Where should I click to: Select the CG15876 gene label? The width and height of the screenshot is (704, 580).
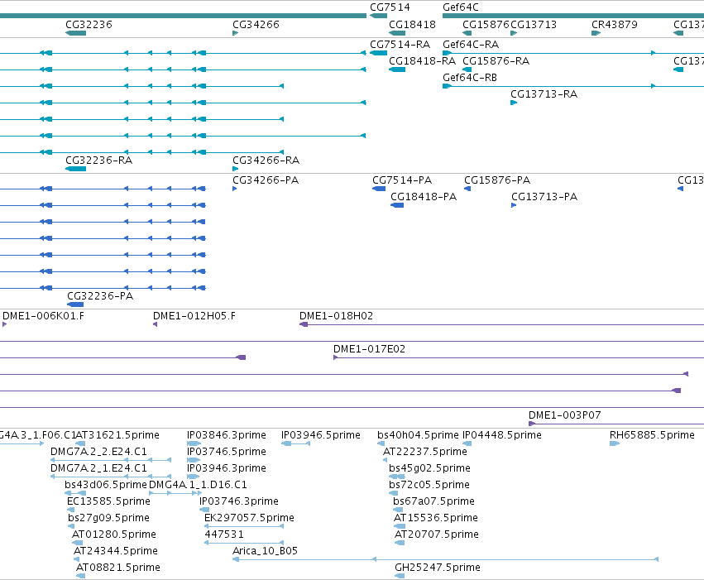486,24
